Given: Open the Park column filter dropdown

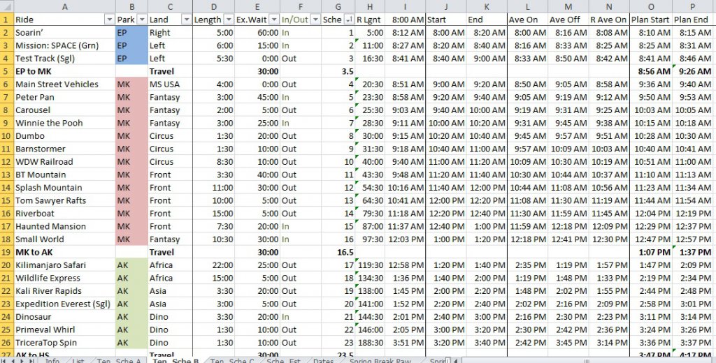Looking at the screenshot, I should tap(142, 20).
